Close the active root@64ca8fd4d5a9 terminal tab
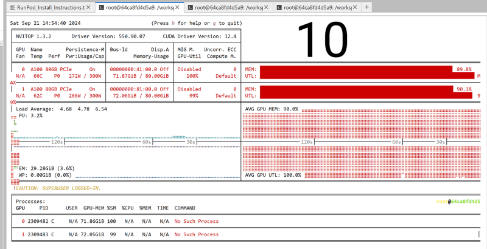The width and height of the screenshot is (487, 249). (177, 7)
